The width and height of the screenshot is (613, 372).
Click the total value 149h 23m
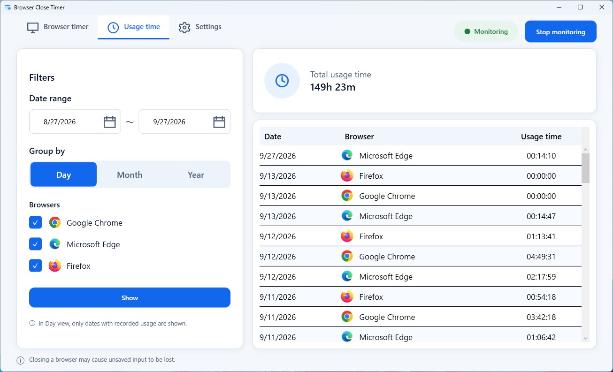tap(333, 87)
